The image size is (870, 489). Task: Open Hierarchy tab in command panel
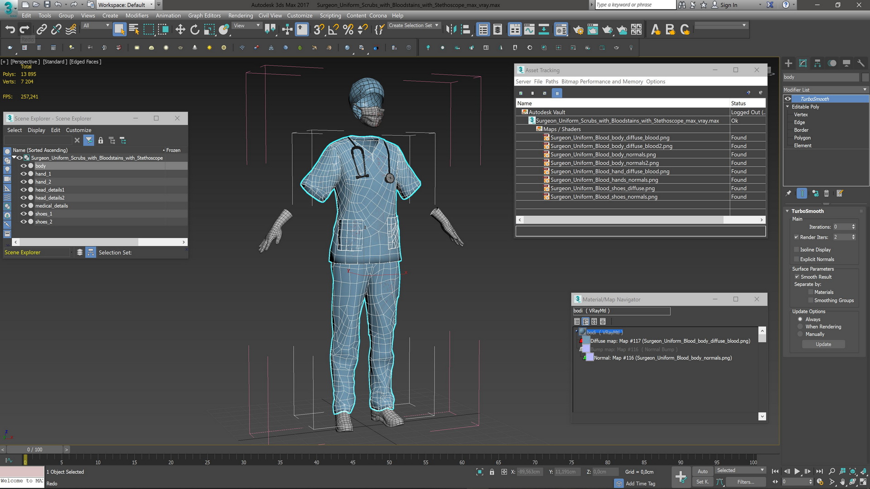coord(817,63)
